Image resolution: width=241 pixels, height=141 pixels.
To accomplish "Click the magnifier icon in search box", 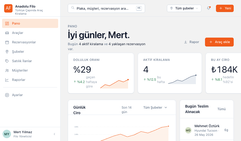I will [73, 8].
